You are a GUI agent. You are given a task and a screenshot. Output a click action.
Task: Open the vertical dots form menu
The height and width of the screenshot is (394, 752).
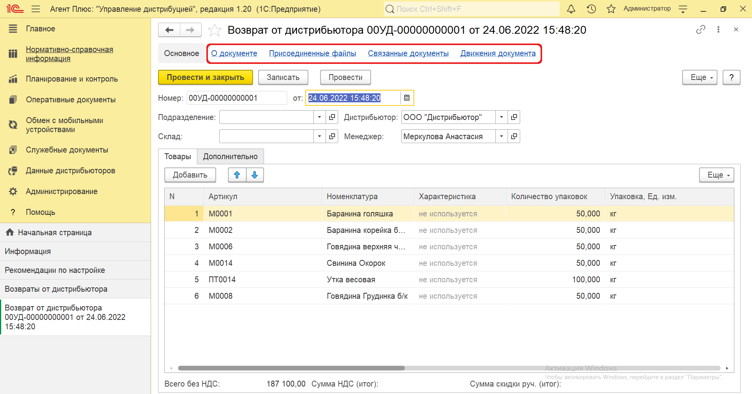718,29
